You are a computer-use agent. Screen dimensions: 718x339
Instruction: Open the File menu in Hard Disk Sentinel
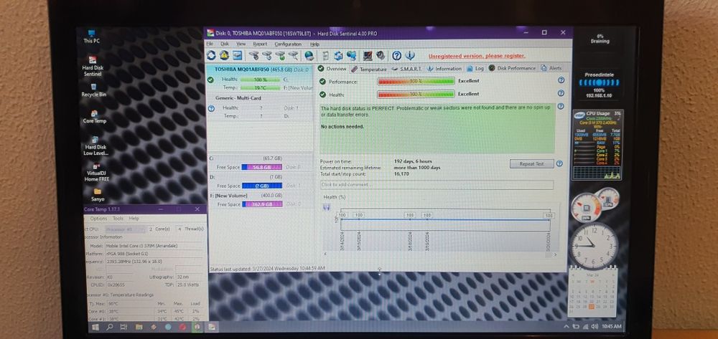pyautogui.click(x=210, y=44)
